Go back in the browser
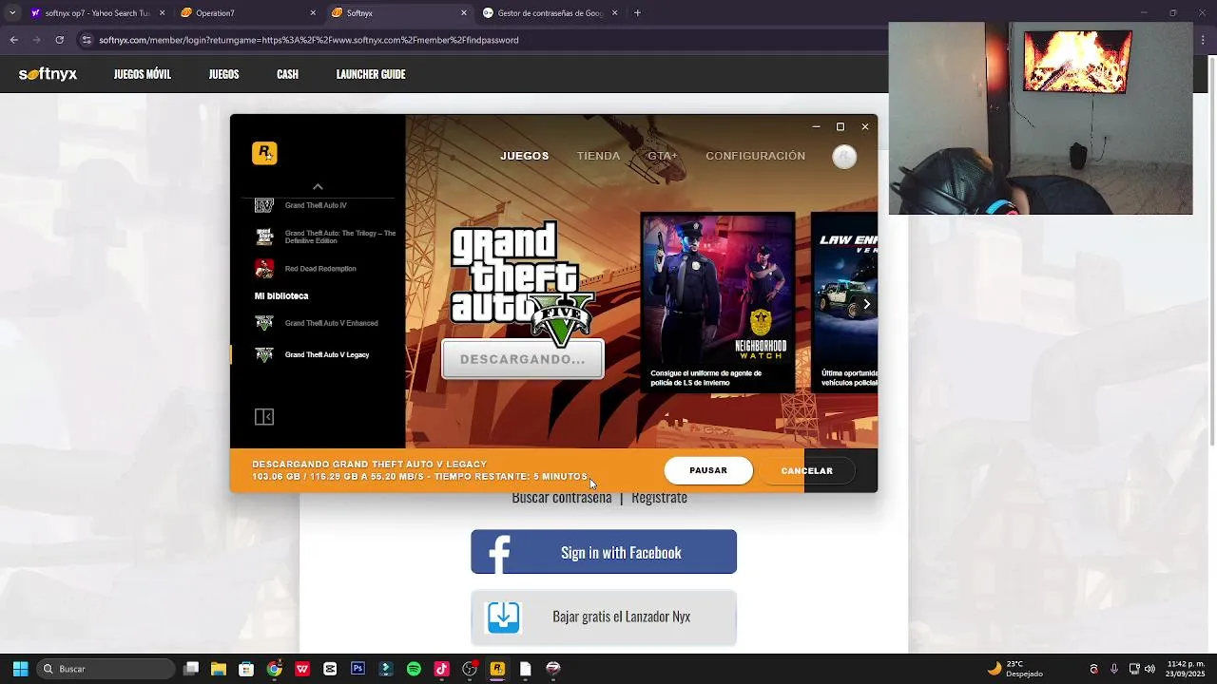The width and height of the screenshot is (1217, 684). tap(13, 40)
